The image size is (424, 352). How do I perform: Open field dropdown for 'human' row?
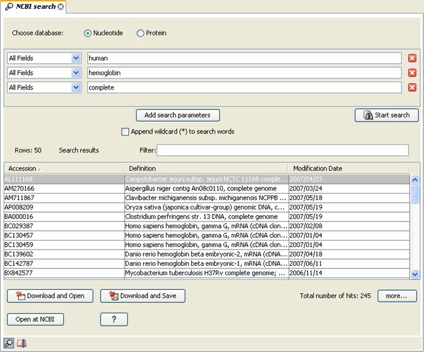76,58
